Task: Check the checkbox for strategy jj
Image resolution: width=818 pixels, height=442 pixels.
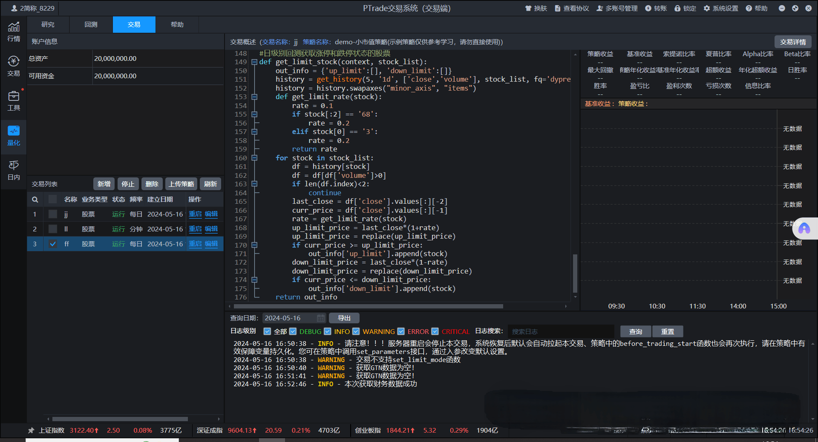Action: [53, 214]
